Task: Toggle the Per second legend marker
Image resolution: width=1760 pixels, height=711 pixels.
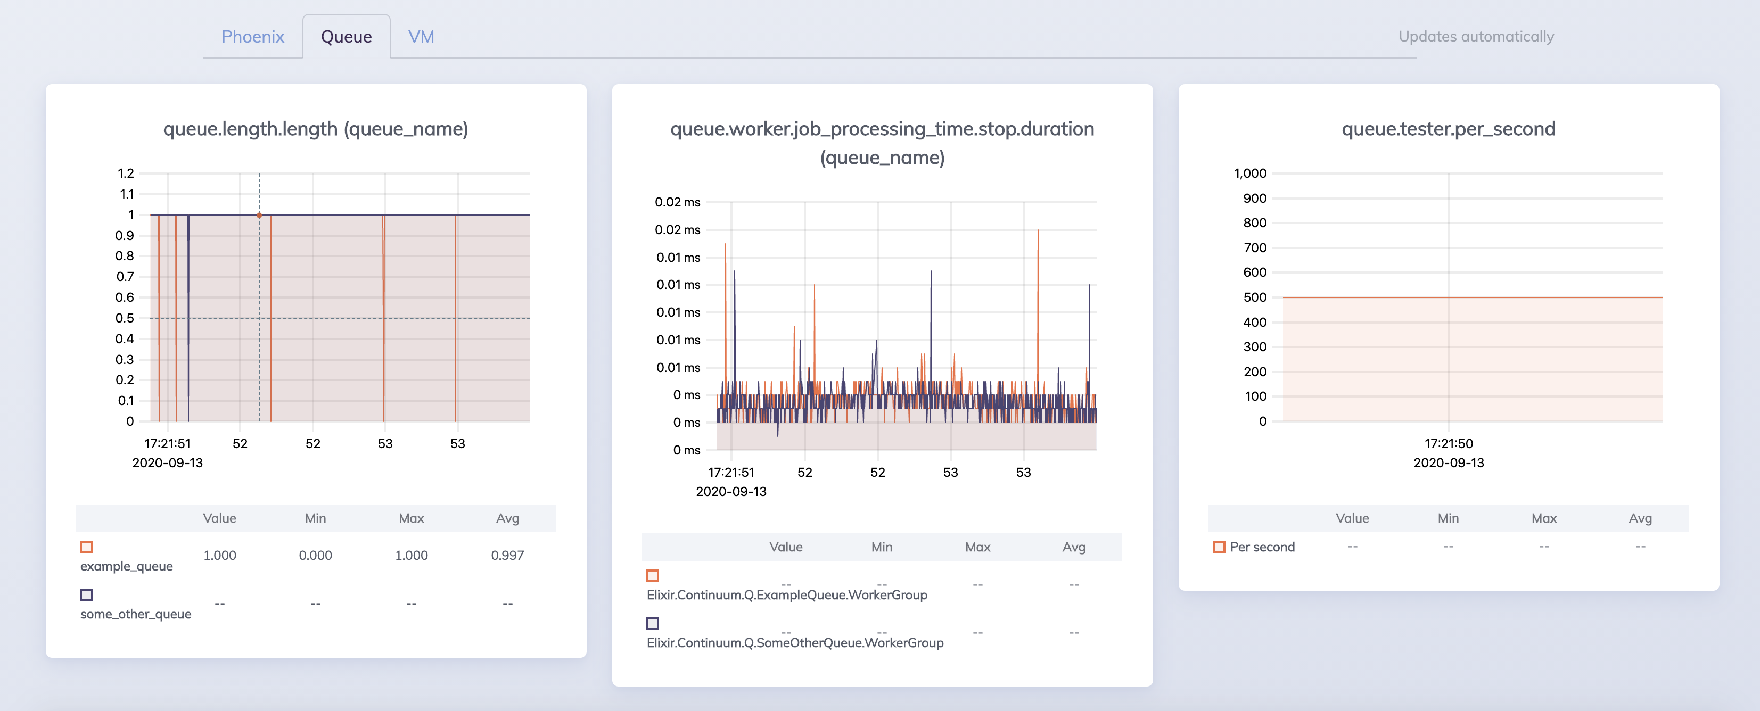Action: tap(1218, 547)
